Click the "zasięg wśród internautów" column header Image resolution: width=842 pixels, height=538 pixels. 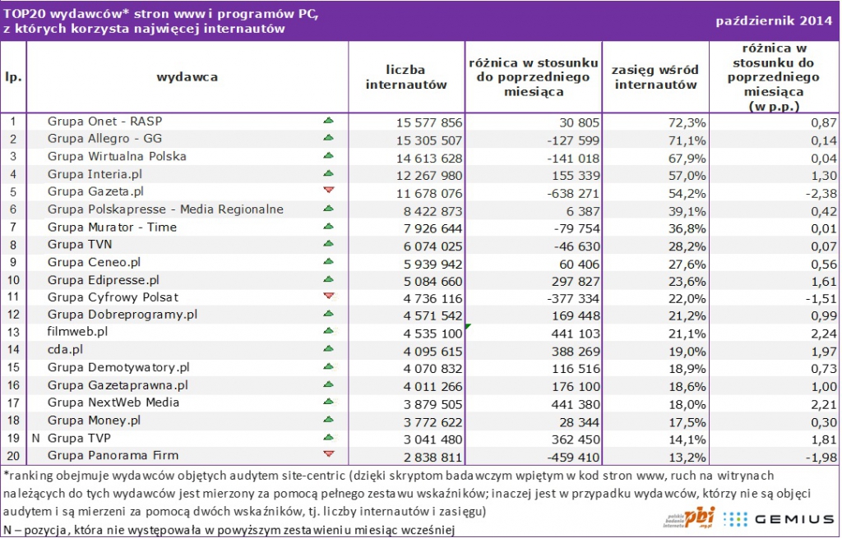655,77
